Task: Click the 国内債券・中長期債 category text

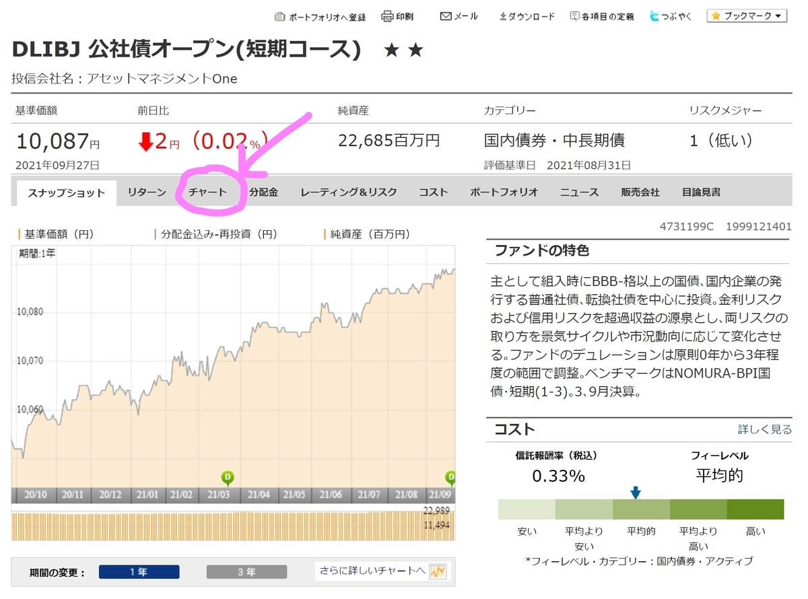Action: (x=554, y=141)
